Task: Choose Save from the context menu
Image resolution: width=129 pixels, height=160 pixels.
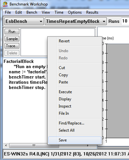Action: 75,140
